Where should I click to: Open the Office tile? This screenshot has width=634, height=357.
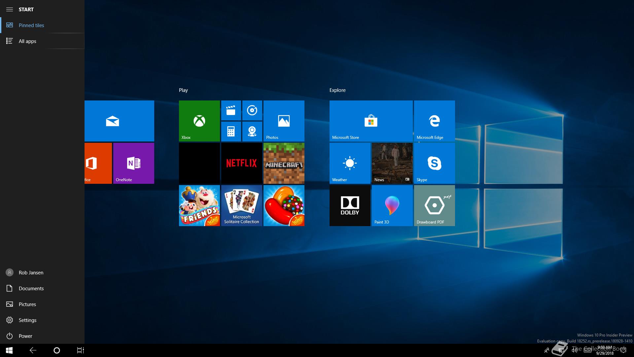point(98,163)
